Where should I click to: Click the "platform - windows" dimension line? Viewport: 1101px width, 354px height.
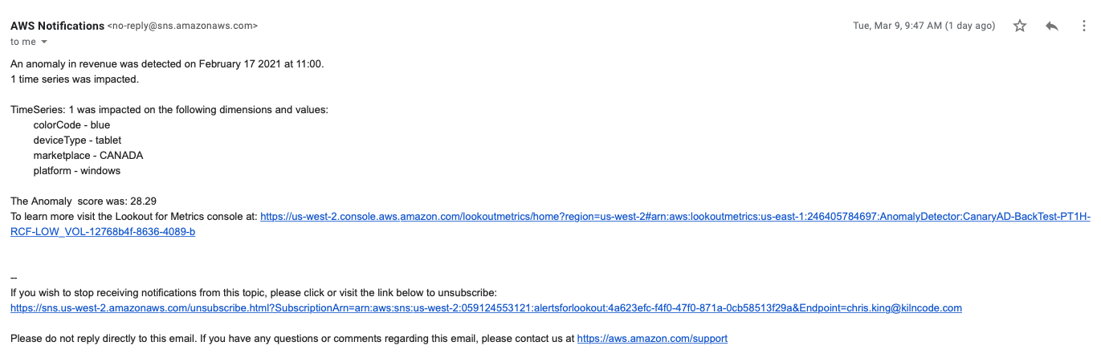[x=77, y=171]
